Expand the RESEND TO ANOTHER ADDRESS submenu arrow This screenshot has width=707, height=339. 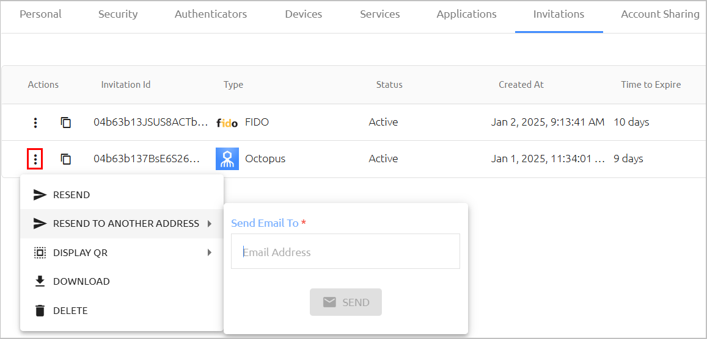(x=210, y=223)
